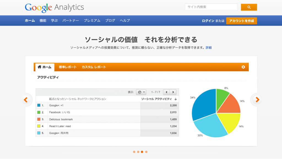Go to previous slide with left arrow

pyautogui.click(x=26, y=100)
